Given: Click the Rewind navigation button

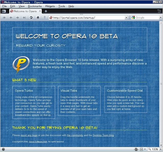Looking at the screenshot, I should (4, 18).
